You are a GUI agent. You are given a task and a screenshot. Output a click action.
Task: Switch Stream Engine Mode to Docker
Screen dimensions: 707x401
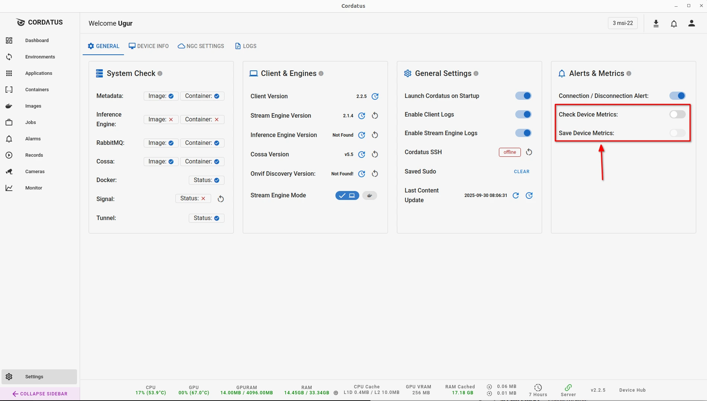(370, 195)
